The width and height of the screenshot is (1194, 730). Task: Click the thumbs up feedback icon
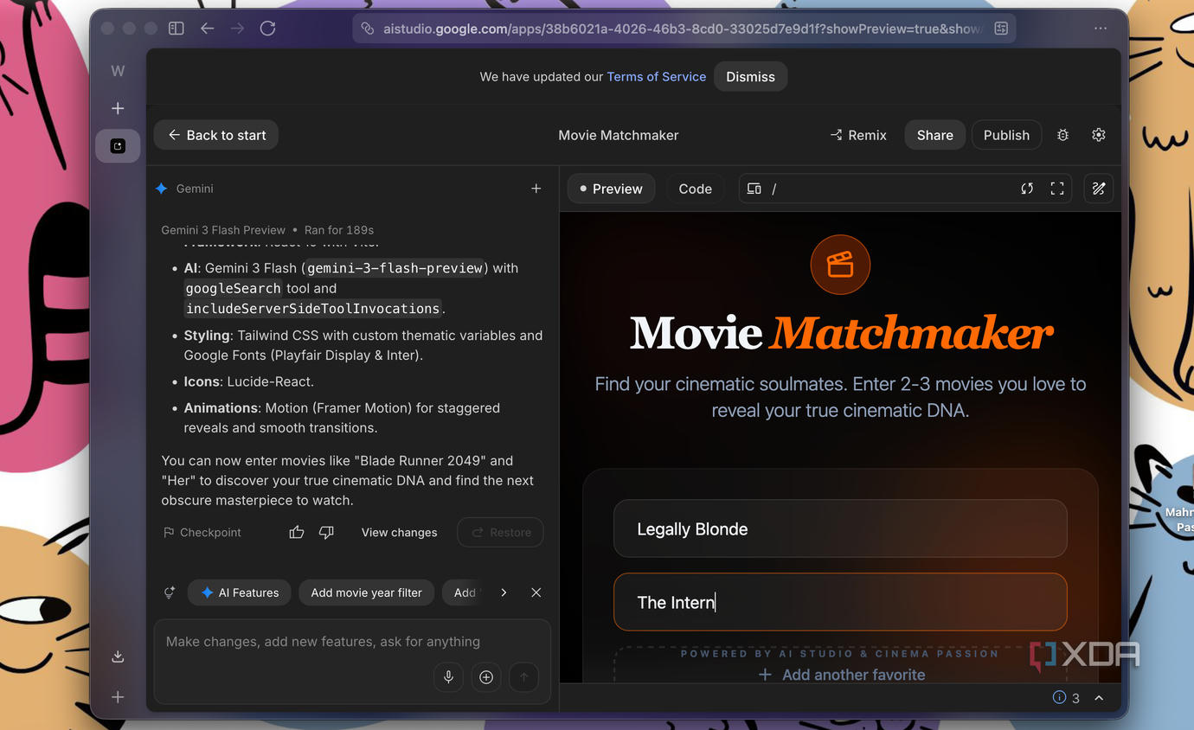click(297, 533)
